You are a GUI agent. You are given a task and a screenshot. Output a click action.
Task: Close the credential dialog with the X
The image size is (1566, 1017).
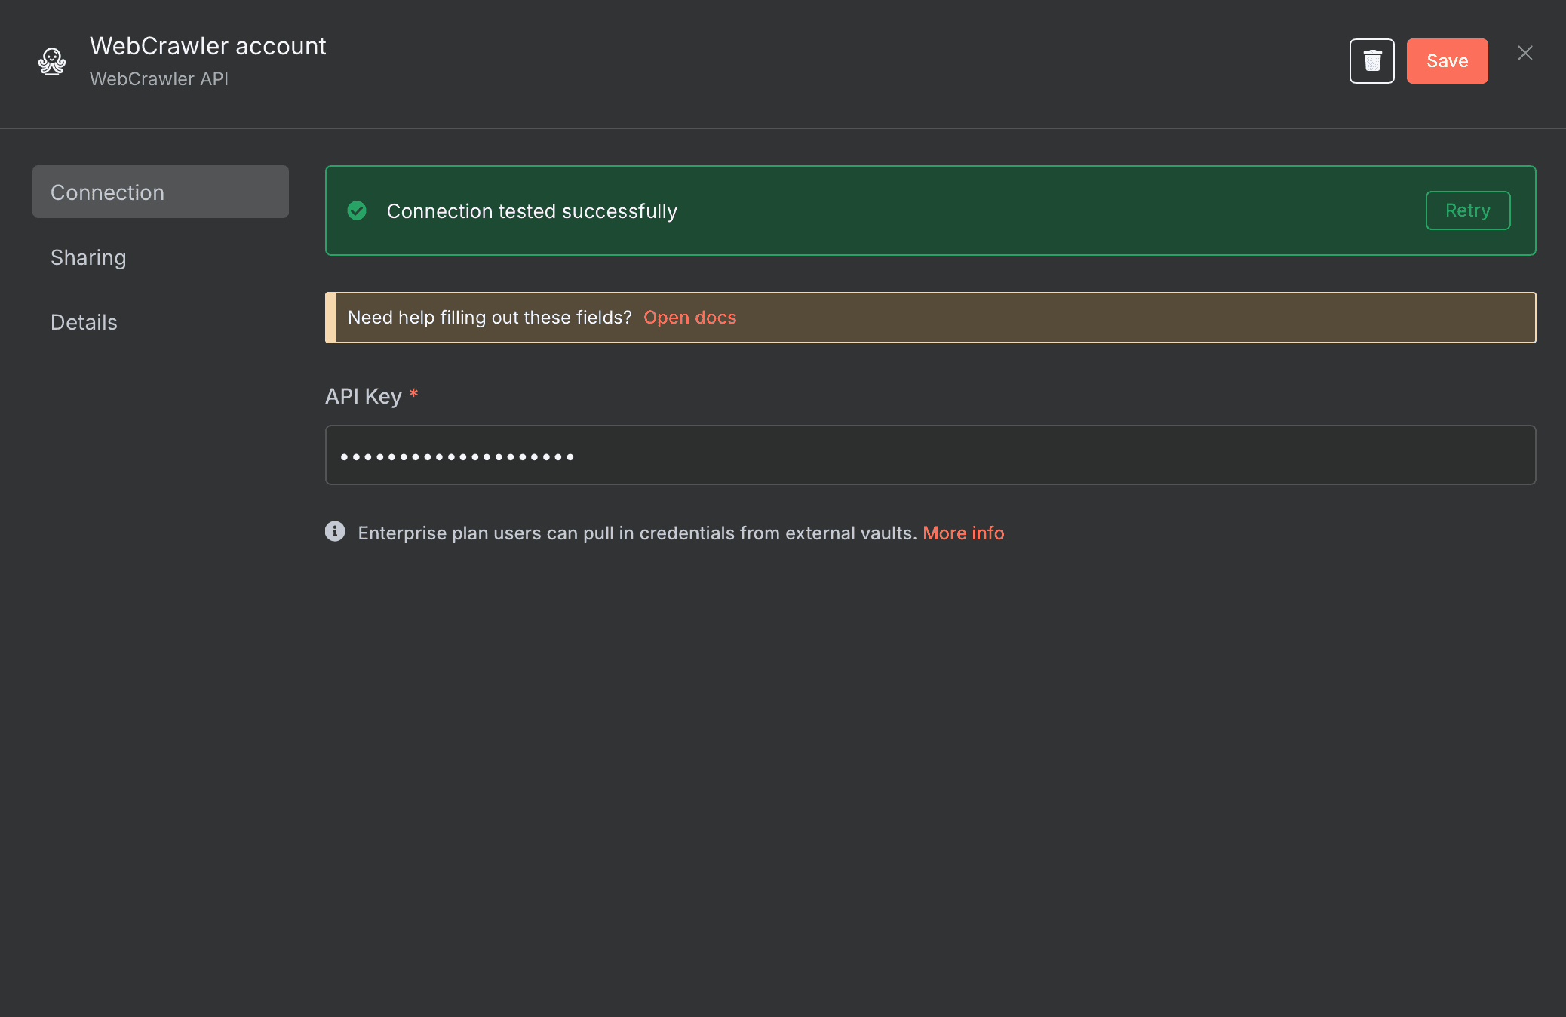[x=1525, y=53]
